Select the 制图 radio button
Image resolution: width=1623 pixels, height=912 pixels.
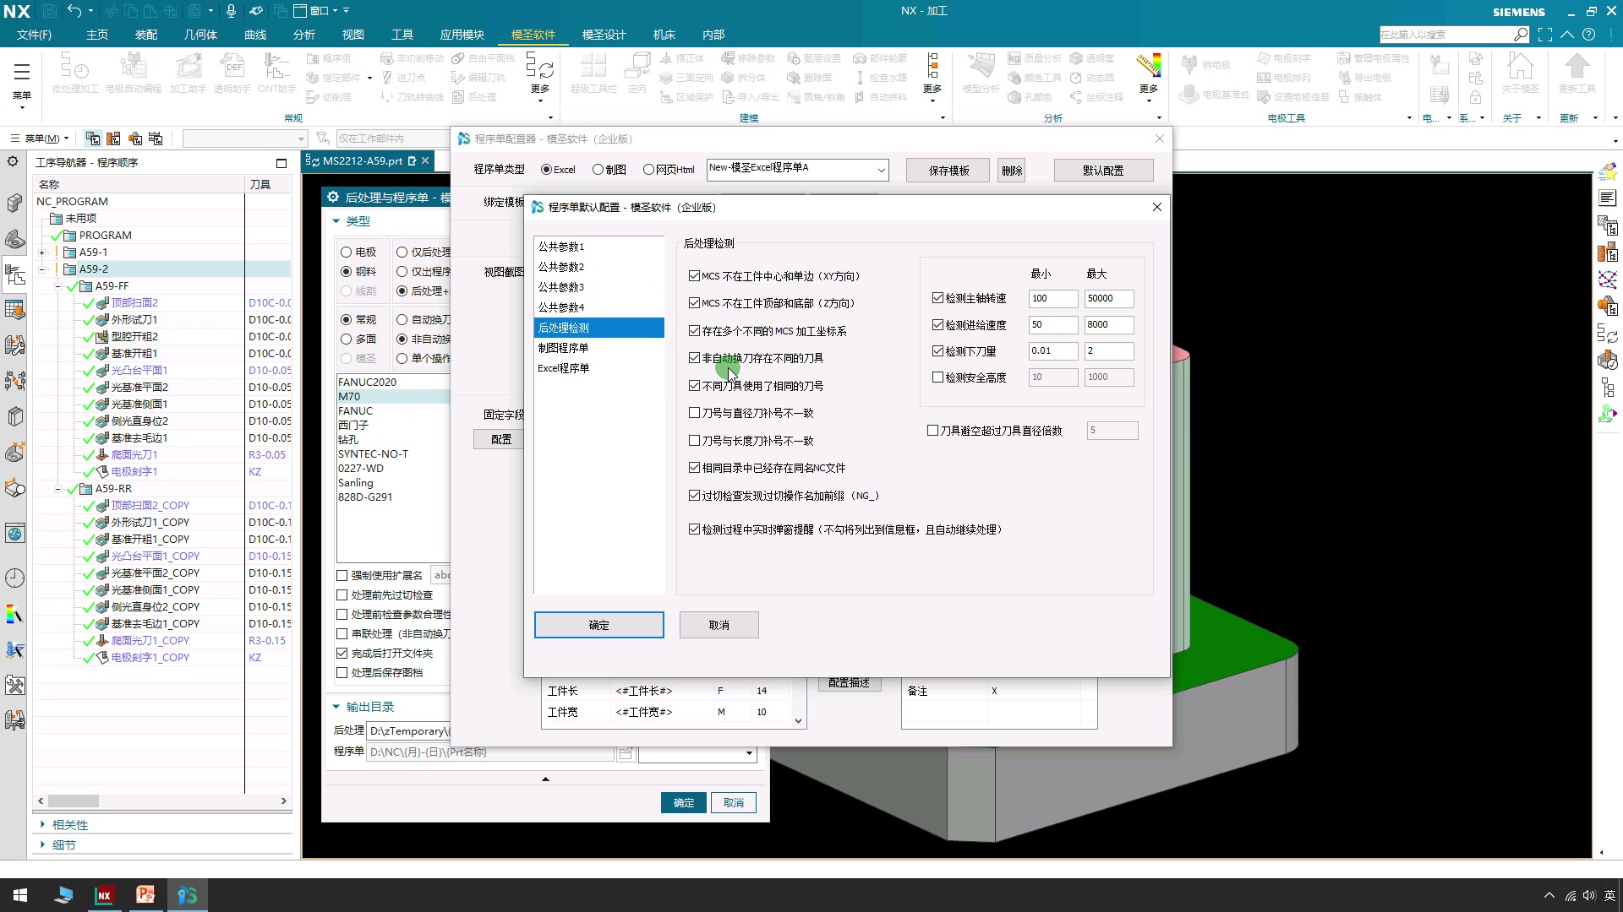tap(598, 170)
